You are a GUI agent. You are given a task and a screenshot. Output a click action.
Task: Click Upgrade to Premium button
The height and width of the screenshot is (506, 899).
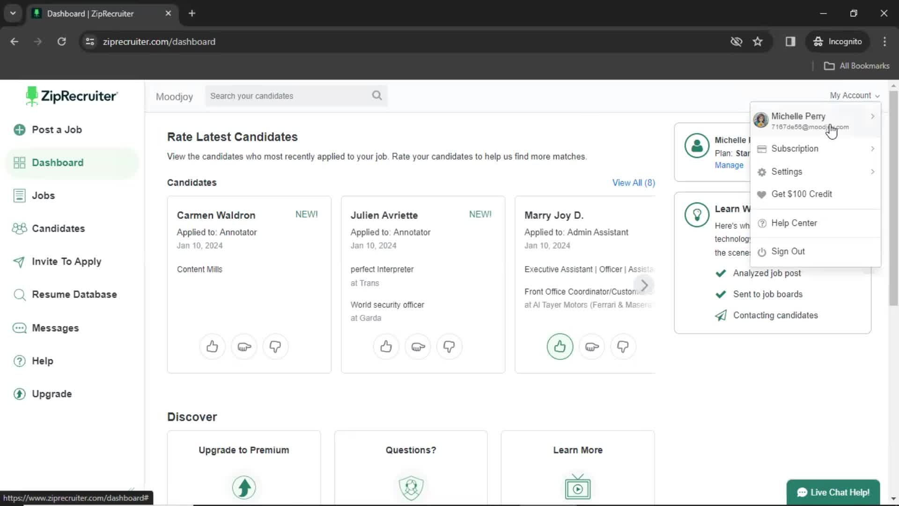click(244, 450)
